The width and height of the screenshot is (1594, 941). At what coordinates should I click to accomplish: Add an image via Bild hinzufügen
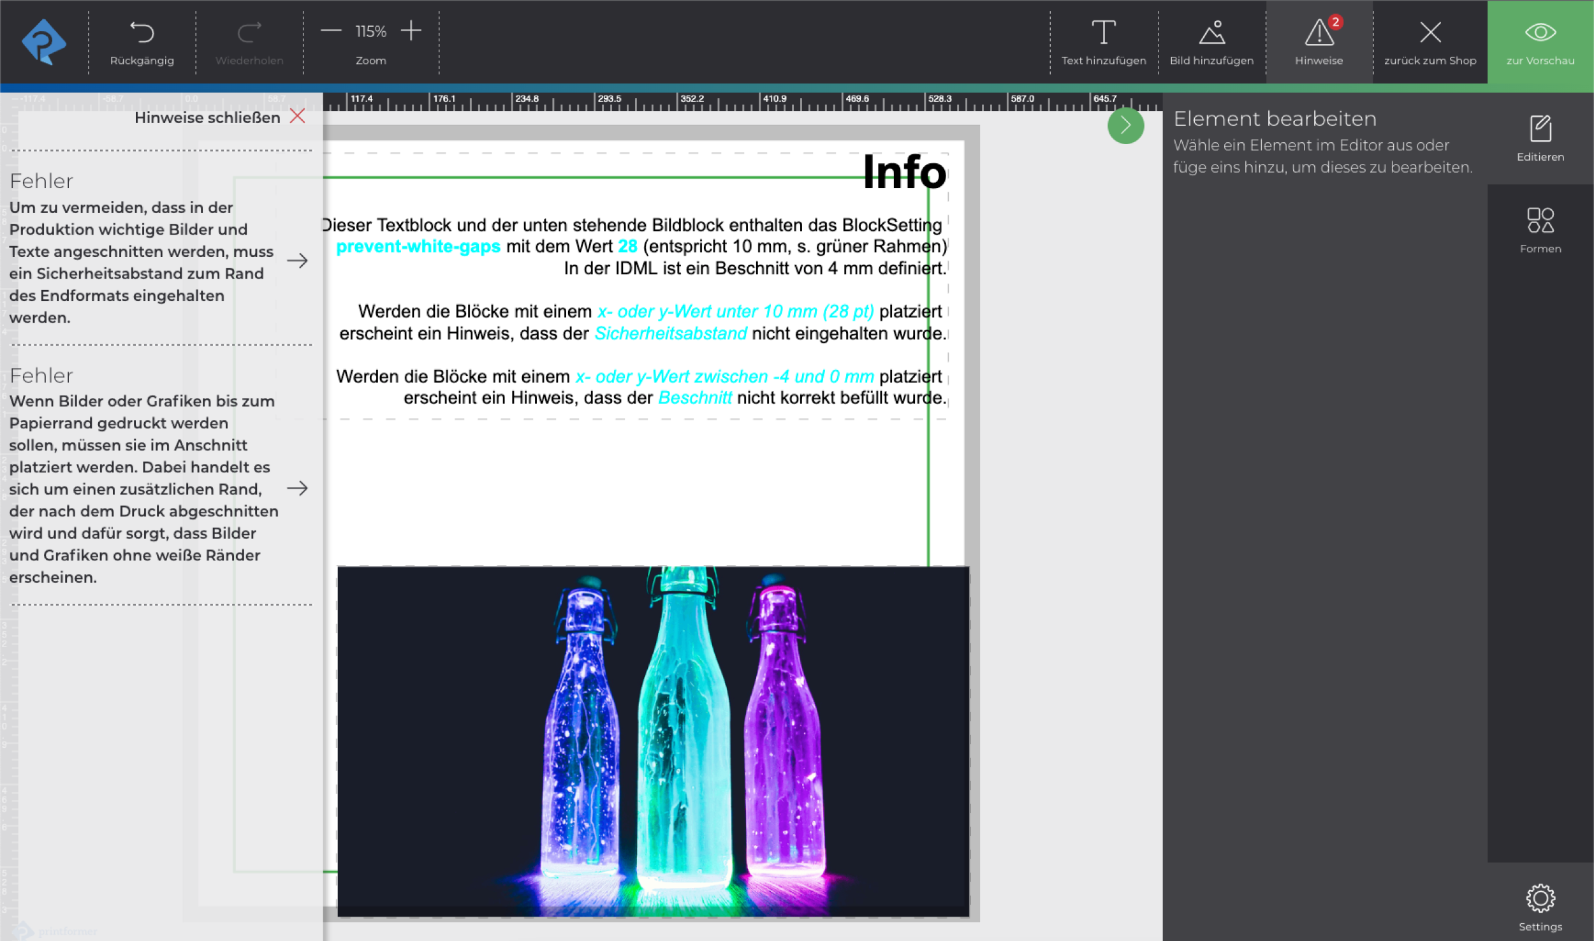point(1211,42)
